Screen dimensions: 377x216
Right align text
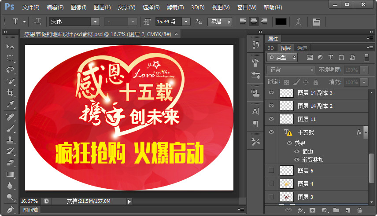(x=264, y=22)
